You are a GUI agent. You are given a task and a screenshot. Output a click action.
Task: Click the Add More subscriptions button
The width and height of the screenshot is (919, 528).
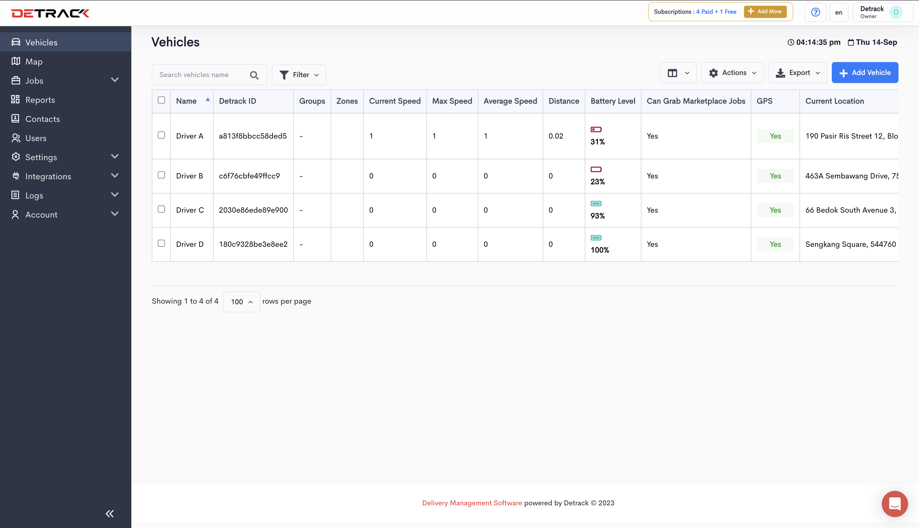coord(765,11)
